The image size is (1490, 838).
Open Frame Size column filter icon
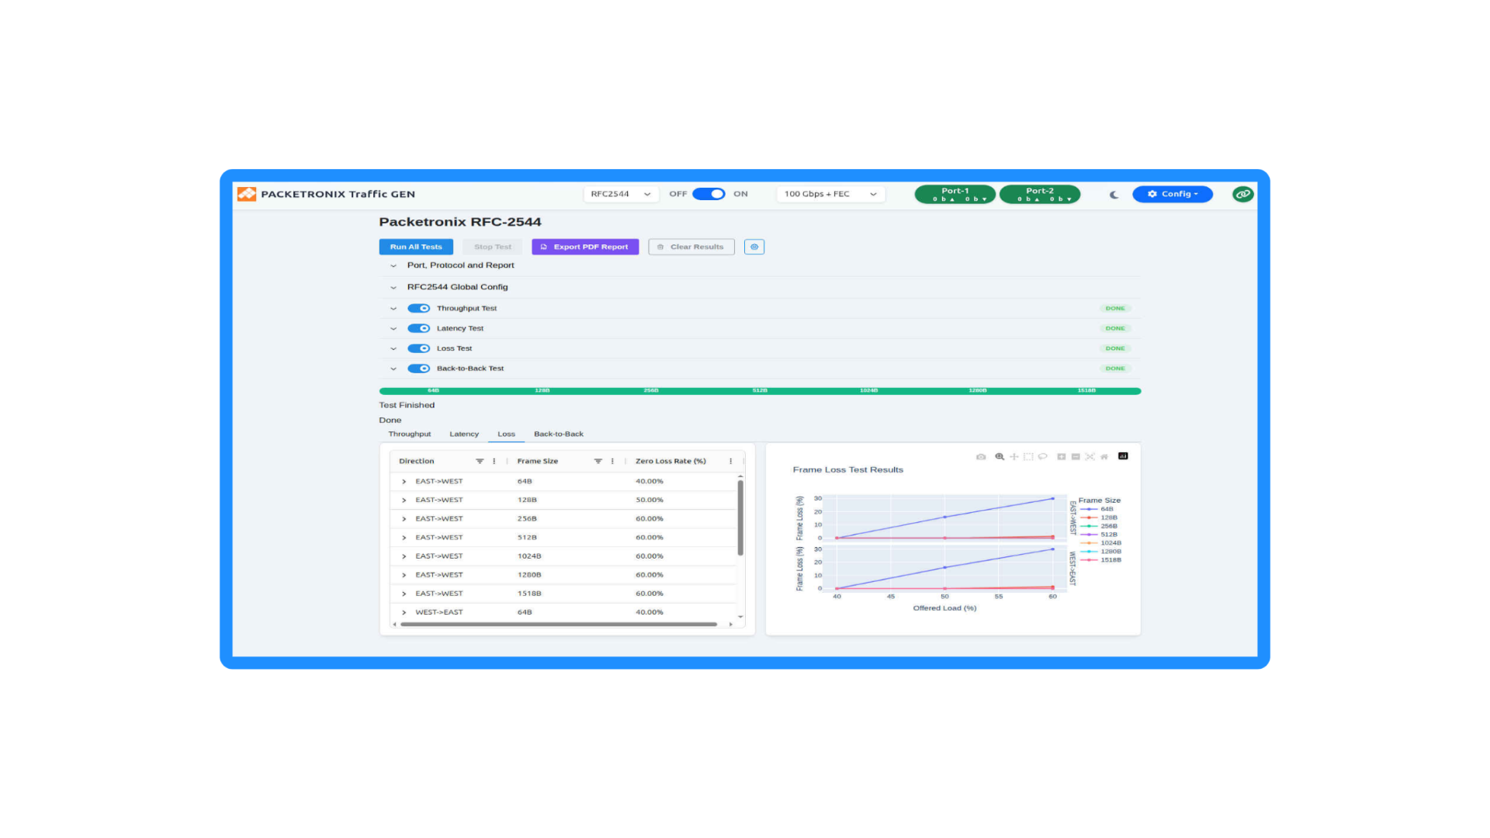coord(598,461)
